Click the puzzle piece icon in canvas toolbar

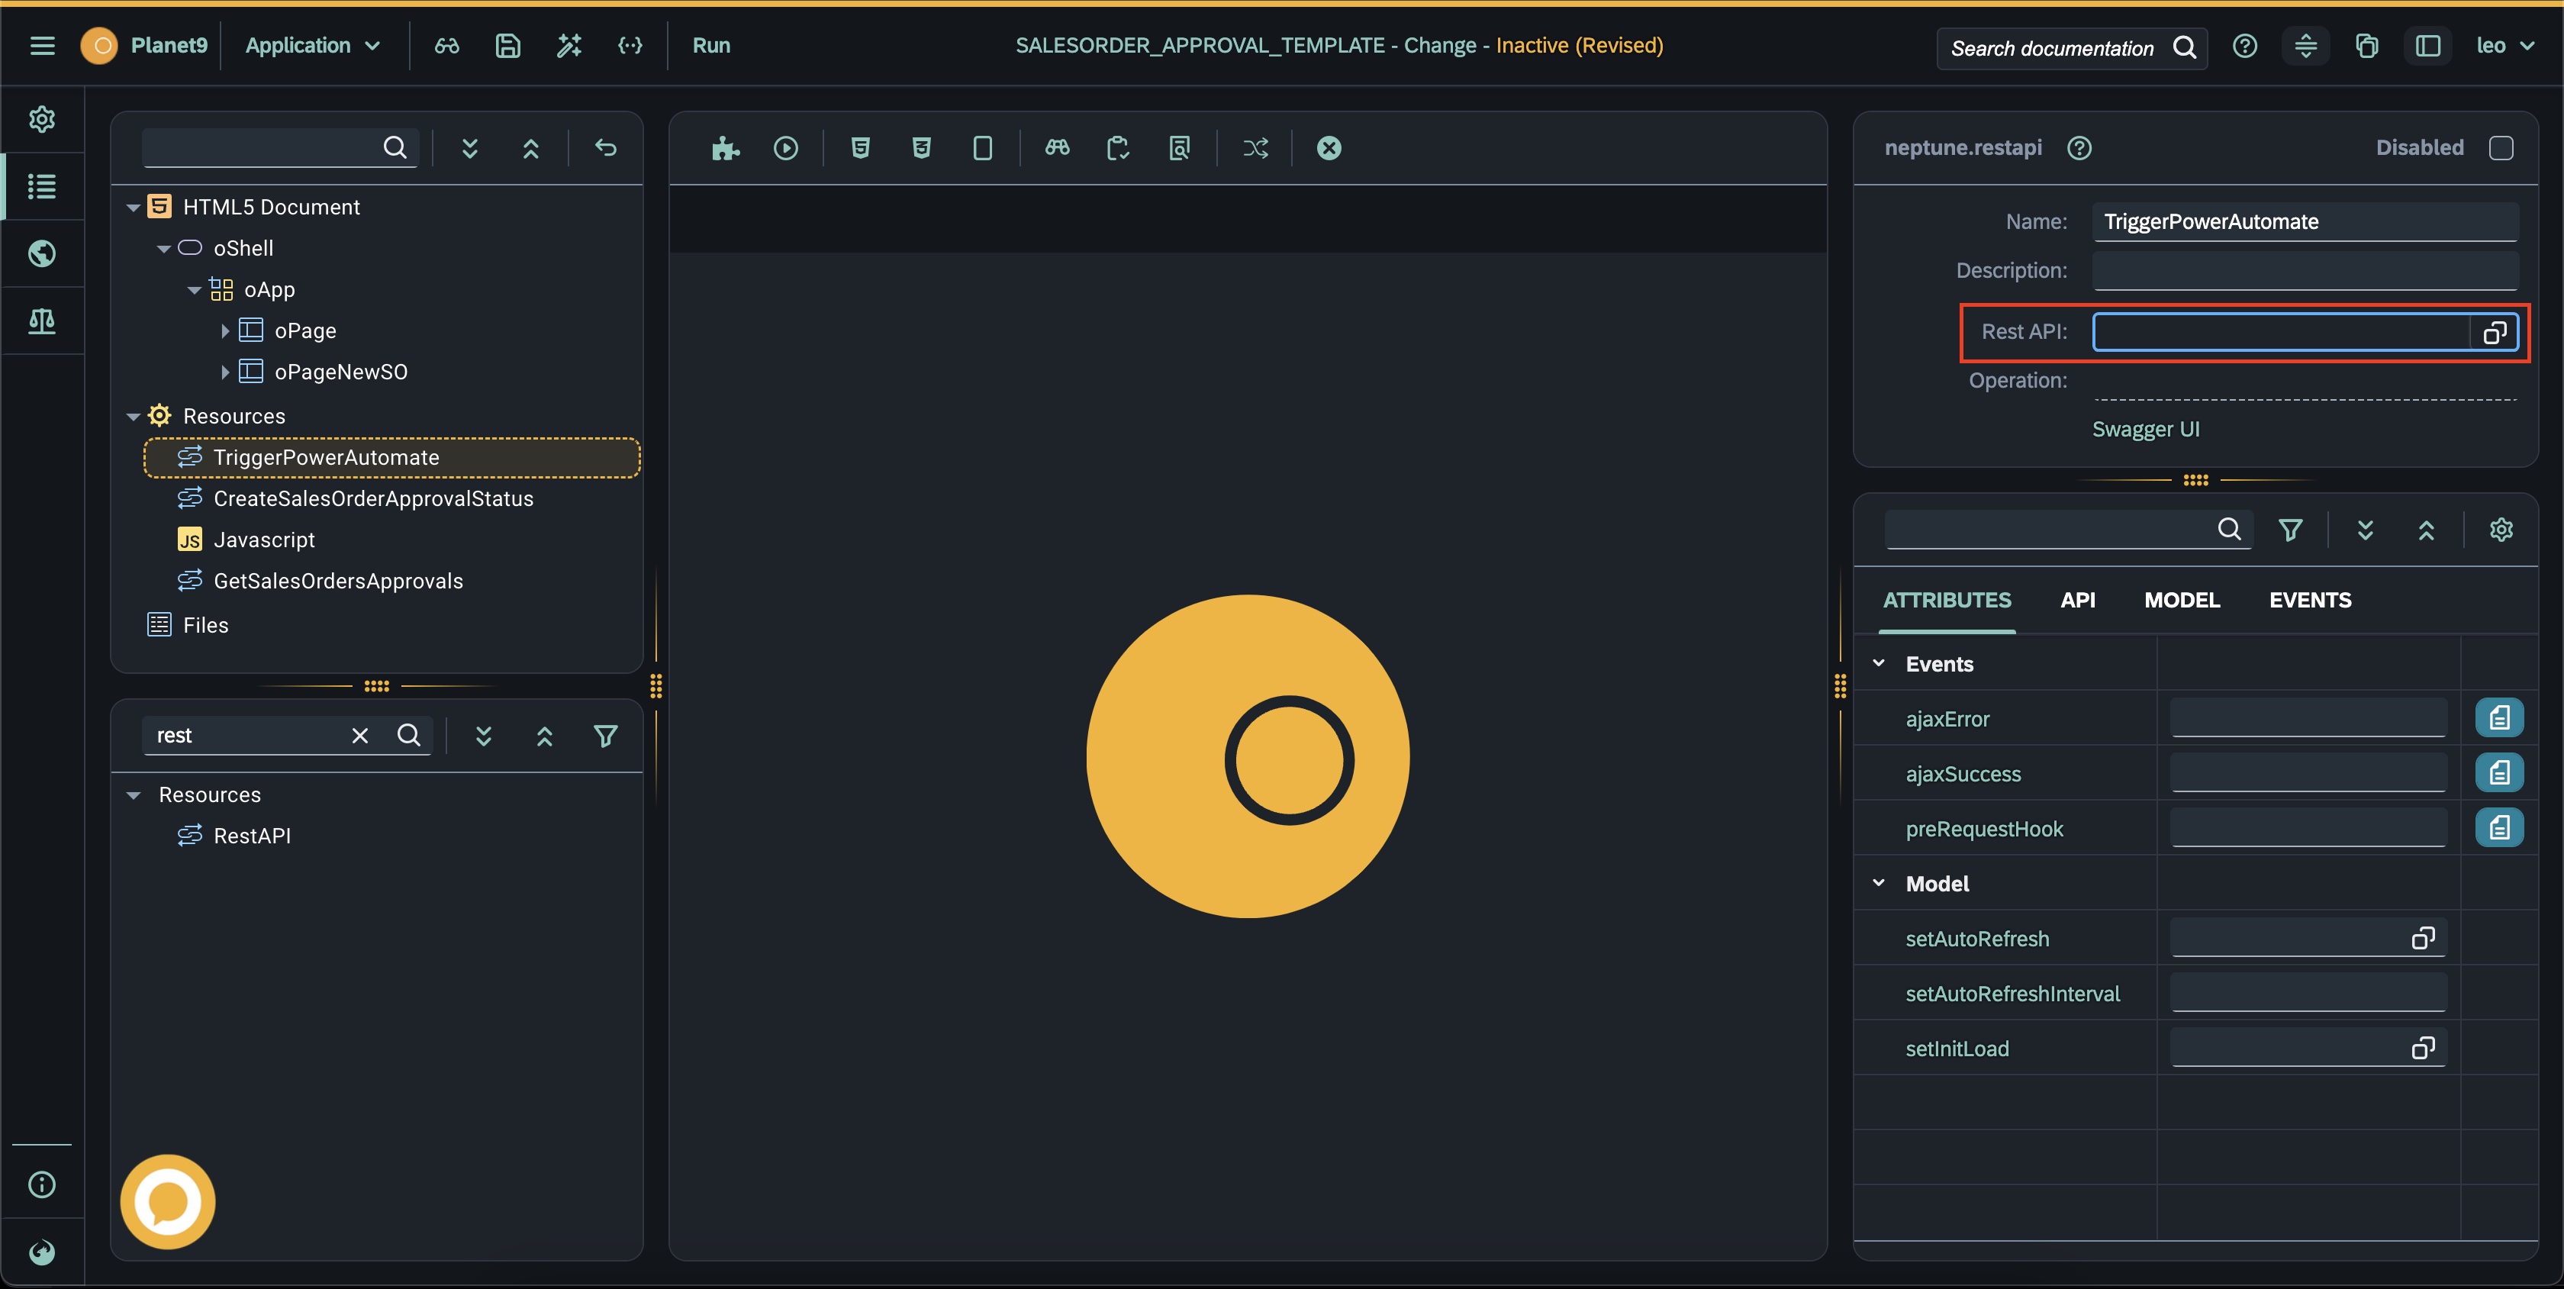coord(725,148)
